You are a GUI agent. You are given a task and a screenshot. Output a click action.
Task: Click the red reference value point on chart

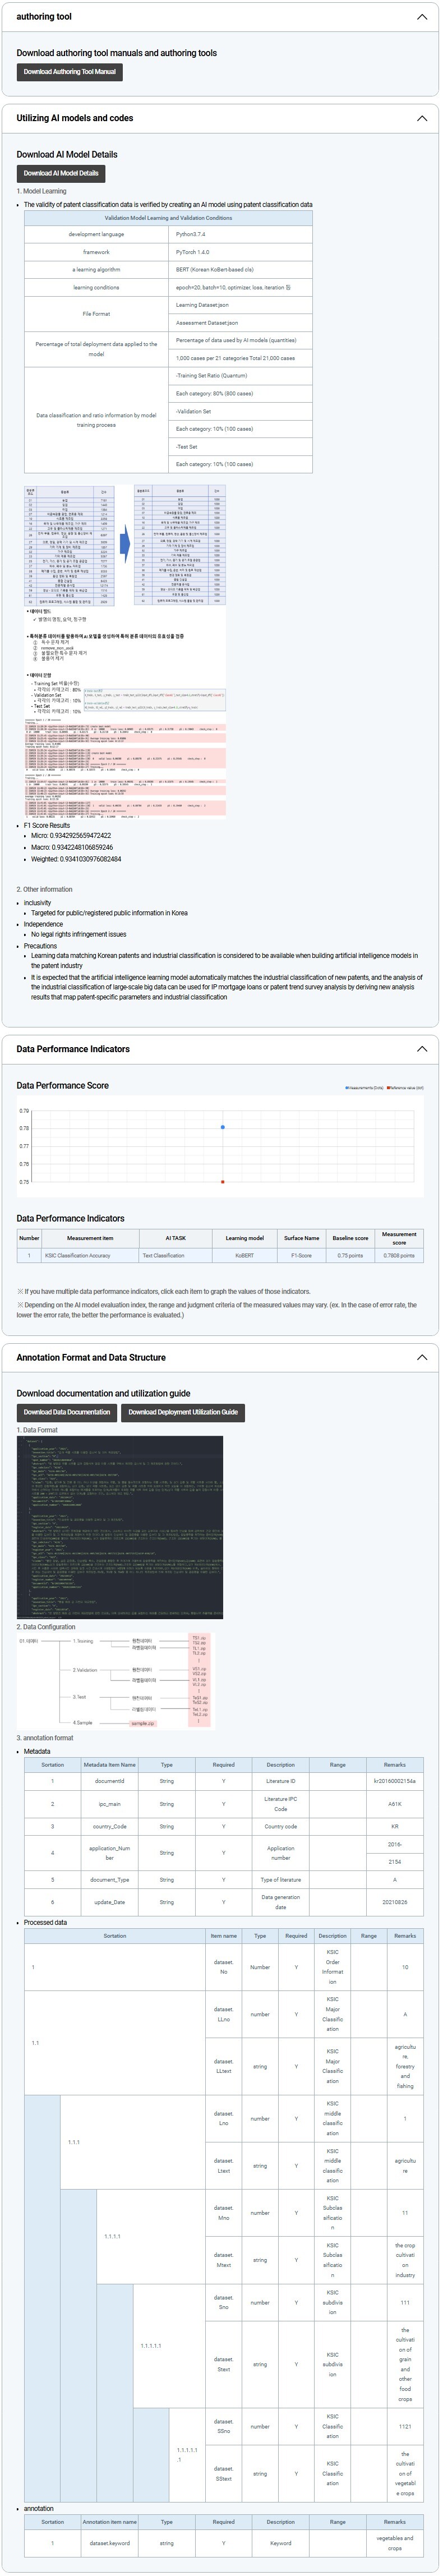pyautogui.click(x=222, y=1182)
